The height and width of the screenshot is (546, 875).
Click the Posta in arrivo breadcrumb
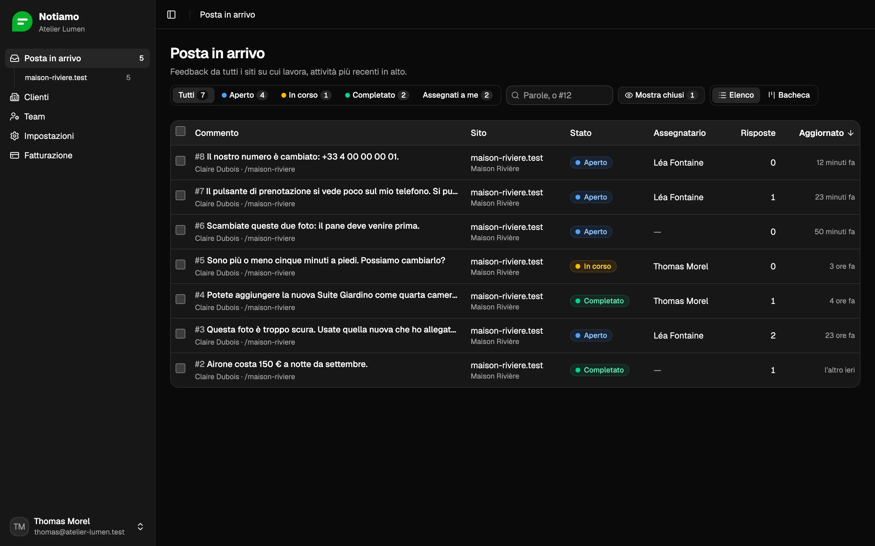click(228, 15)
